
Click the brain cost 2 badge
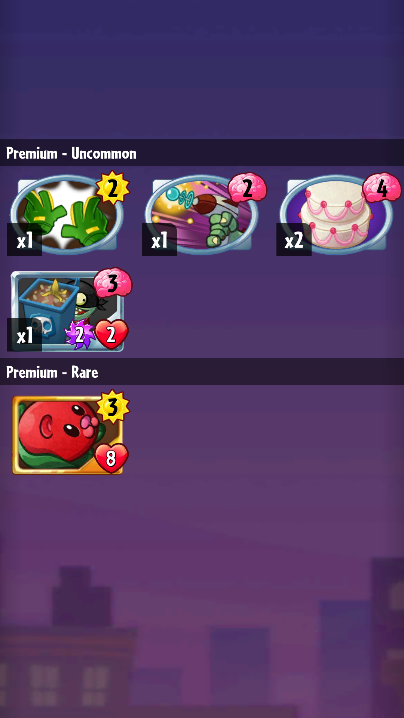pos(247,188)
